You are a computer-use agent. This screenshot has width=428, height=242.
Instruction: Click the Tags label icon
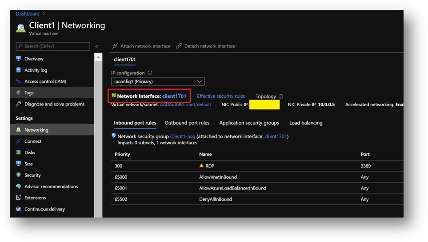[19, 93]
